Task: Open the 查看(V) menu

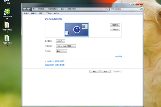Action: click(41, 13)
